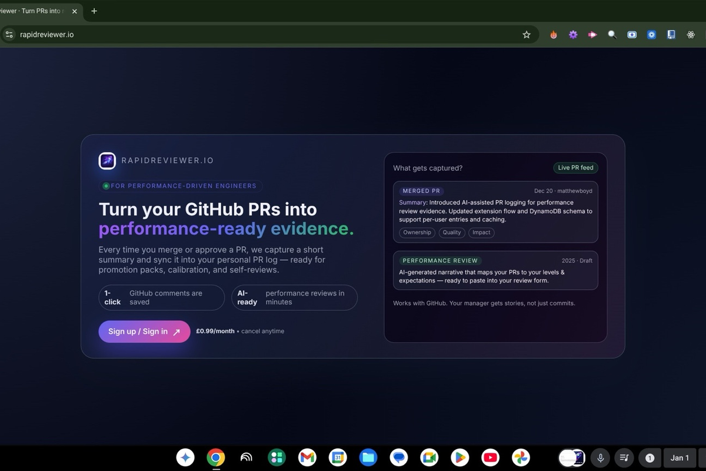The height and width of the screenshot is (471, 706).
Task: Select the Turn PRs into browser tab
Action: [35, 11]
